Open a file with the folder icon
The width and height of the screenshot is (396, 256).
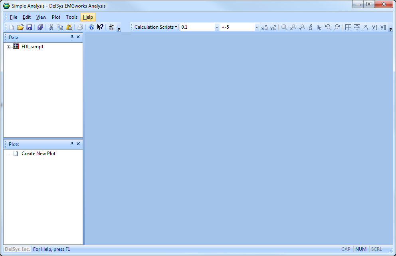point(20,28)
